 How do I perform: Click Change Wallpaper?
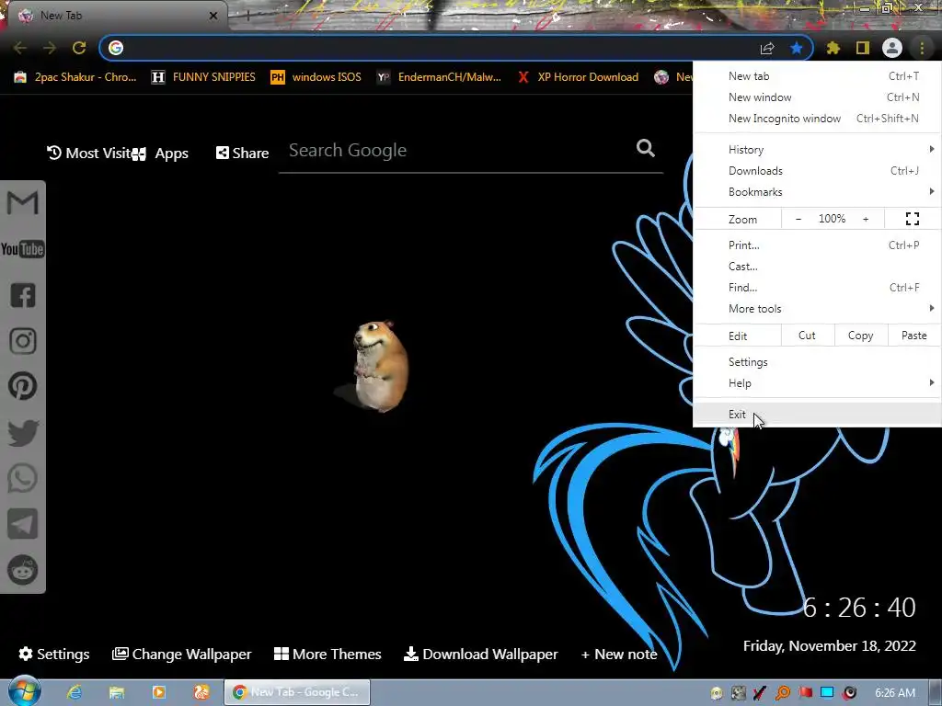181,654
